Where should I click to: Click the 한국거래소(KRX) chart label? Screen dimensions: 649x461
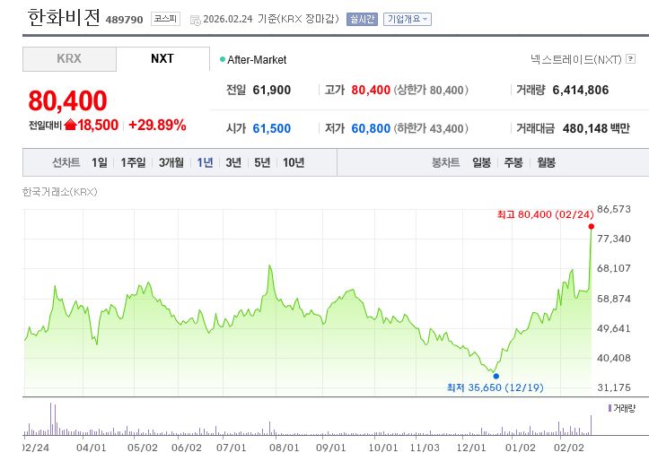[60, 192]
